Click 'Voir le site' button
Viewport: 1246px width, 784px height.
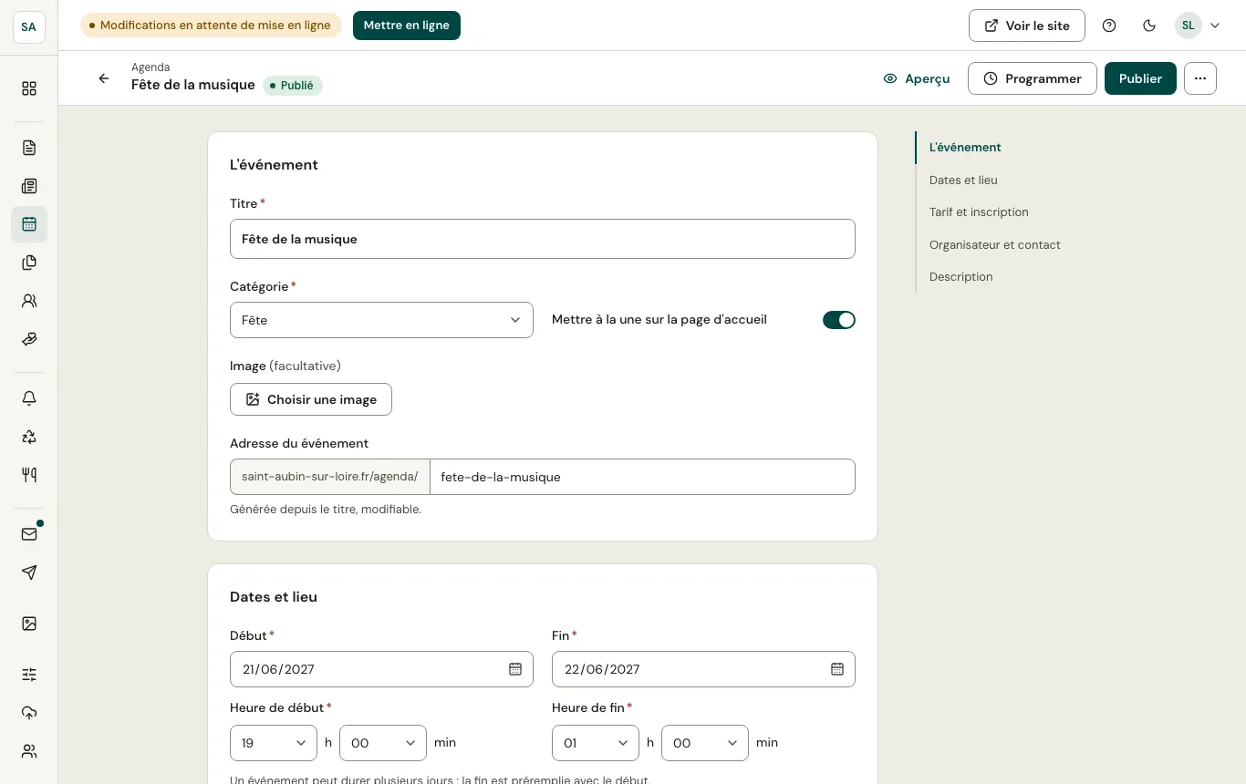point(1027,26)
